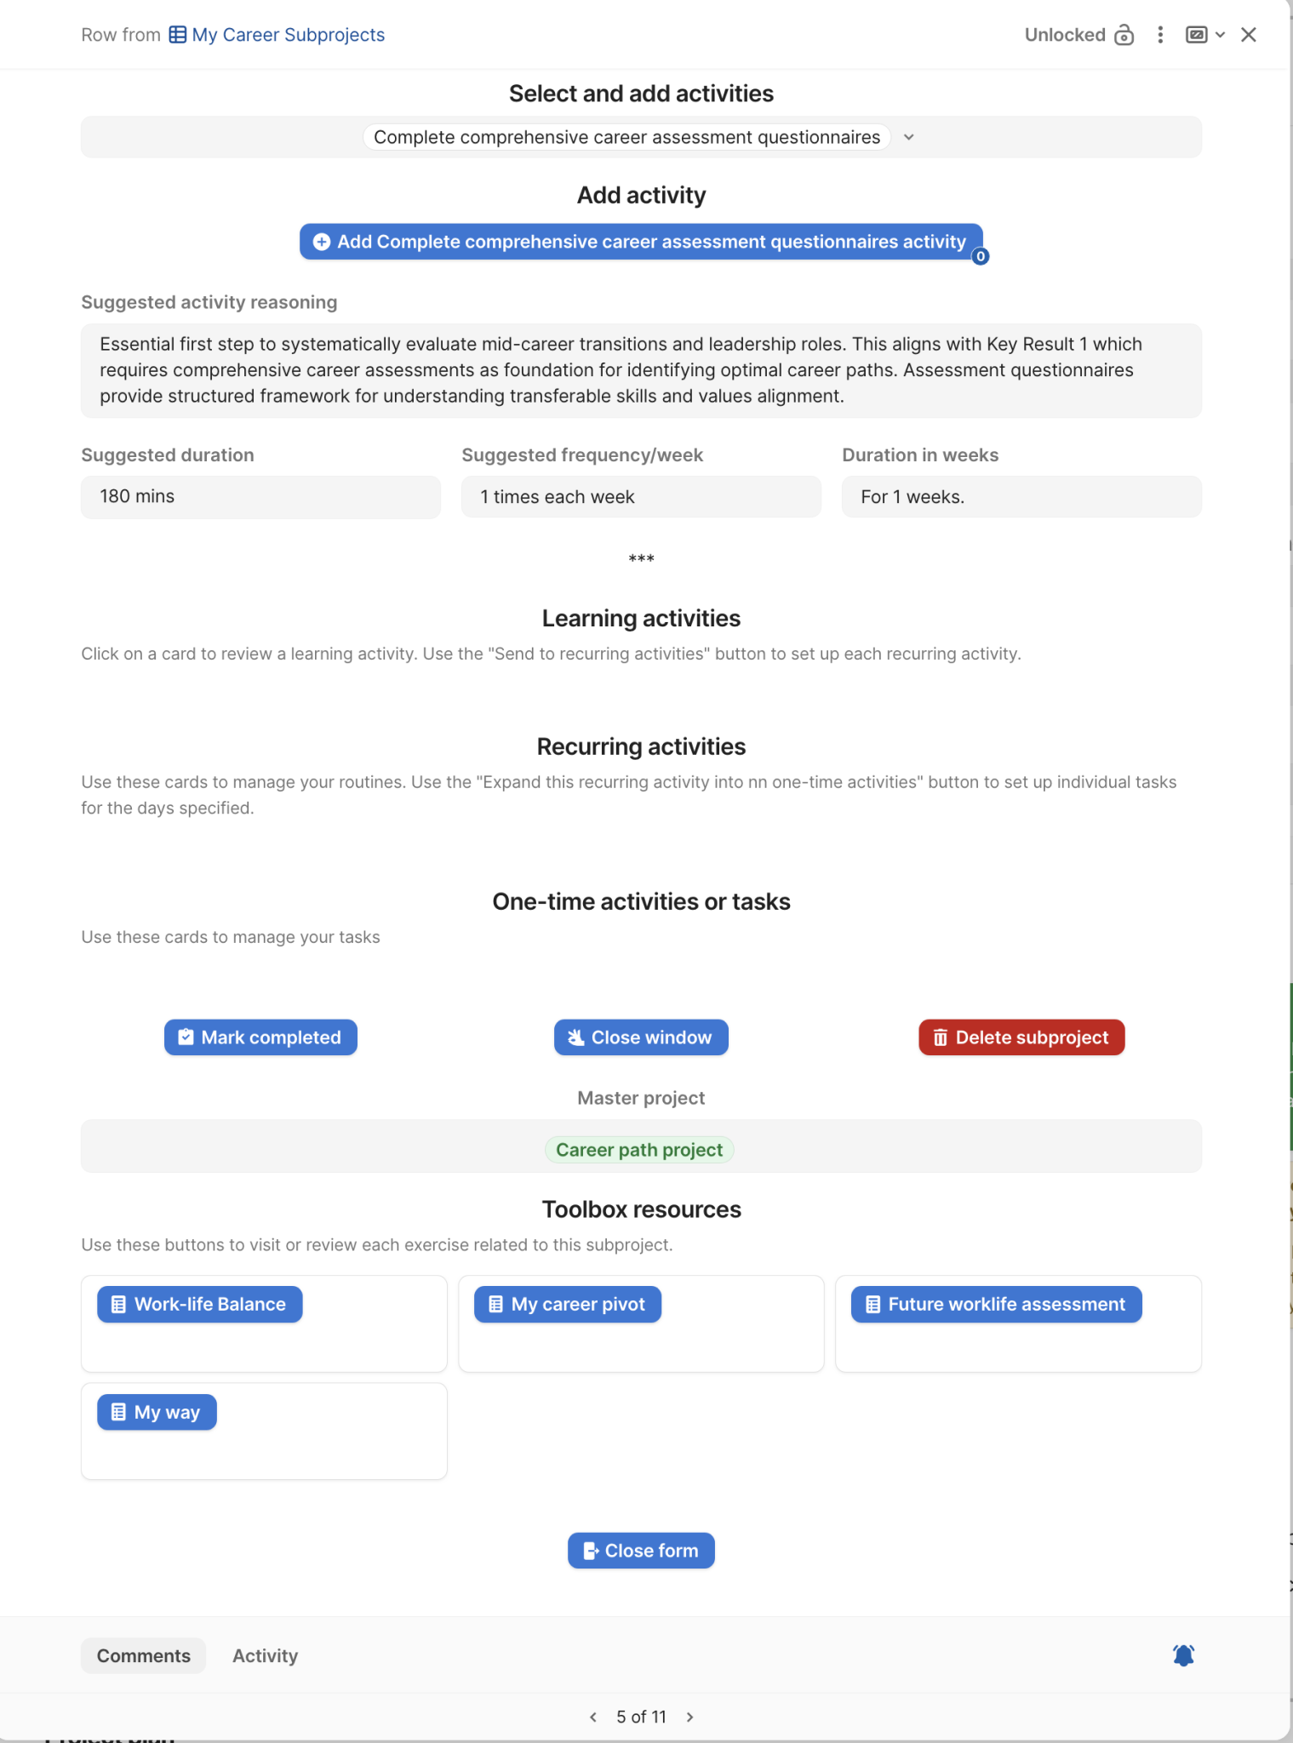This screenshot has width=1293, height=1743.
Task: Open the Career path project chip
Action: (639, 1150)
